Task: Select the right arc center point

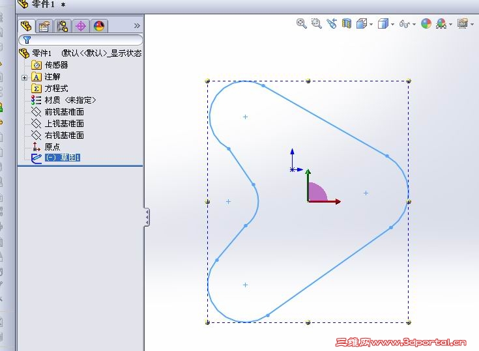Action: [366, 193]
